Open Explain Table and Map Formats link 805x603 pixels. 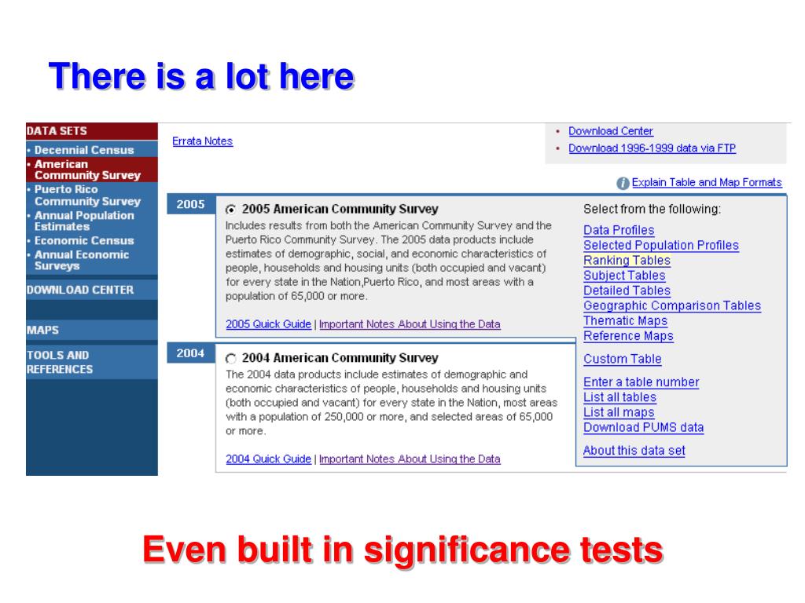707,182
